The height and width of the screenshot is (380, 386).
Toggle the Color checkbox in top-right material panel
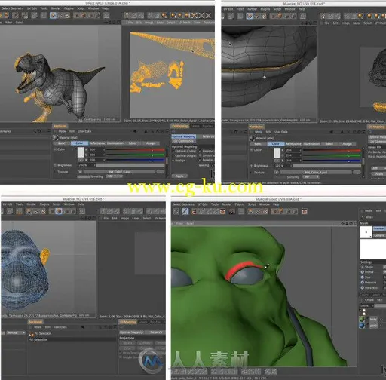tap(252, 150)
